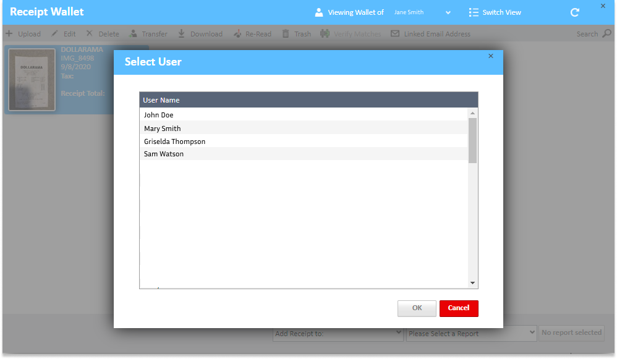Click the Download arrow icon

182,33
